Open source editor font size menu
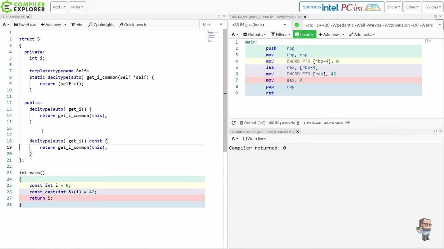Viewport: 444px width, 249px height. click(x=6, y=25)
